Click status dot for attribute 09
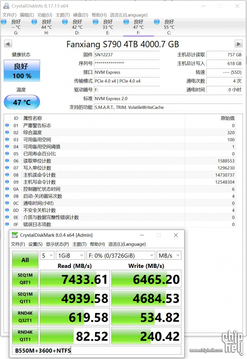 [7, 182]
